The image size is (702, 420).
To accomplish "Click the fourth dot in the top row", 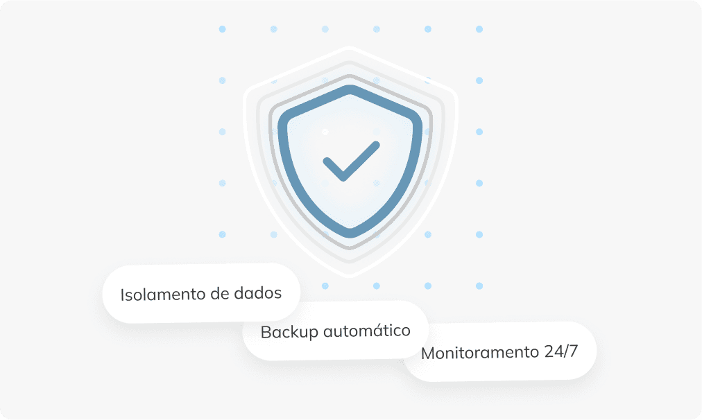I will click(377, 29).
